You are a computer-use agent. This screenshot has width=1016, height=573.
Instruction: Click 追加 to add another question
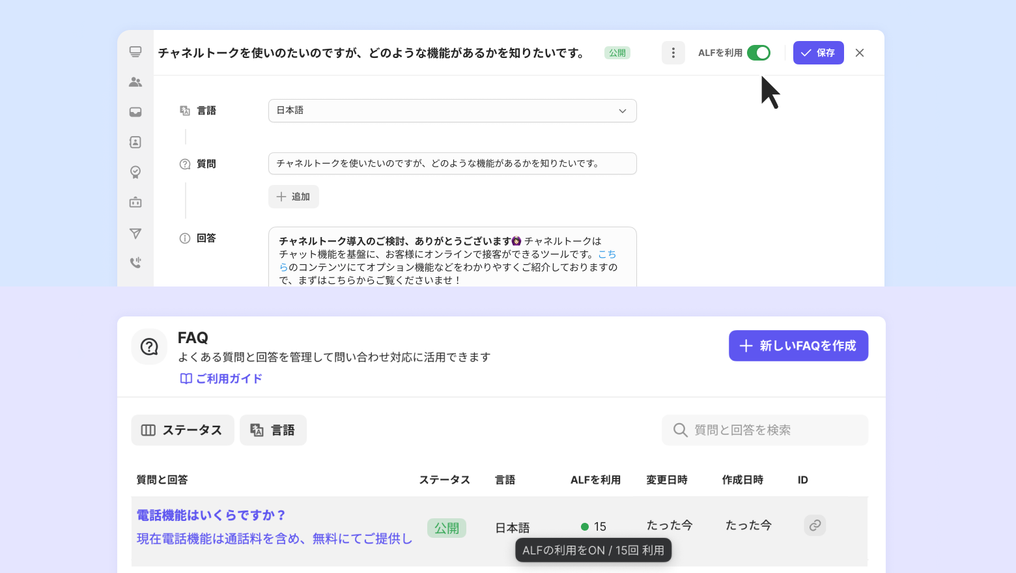click(293, 197)
